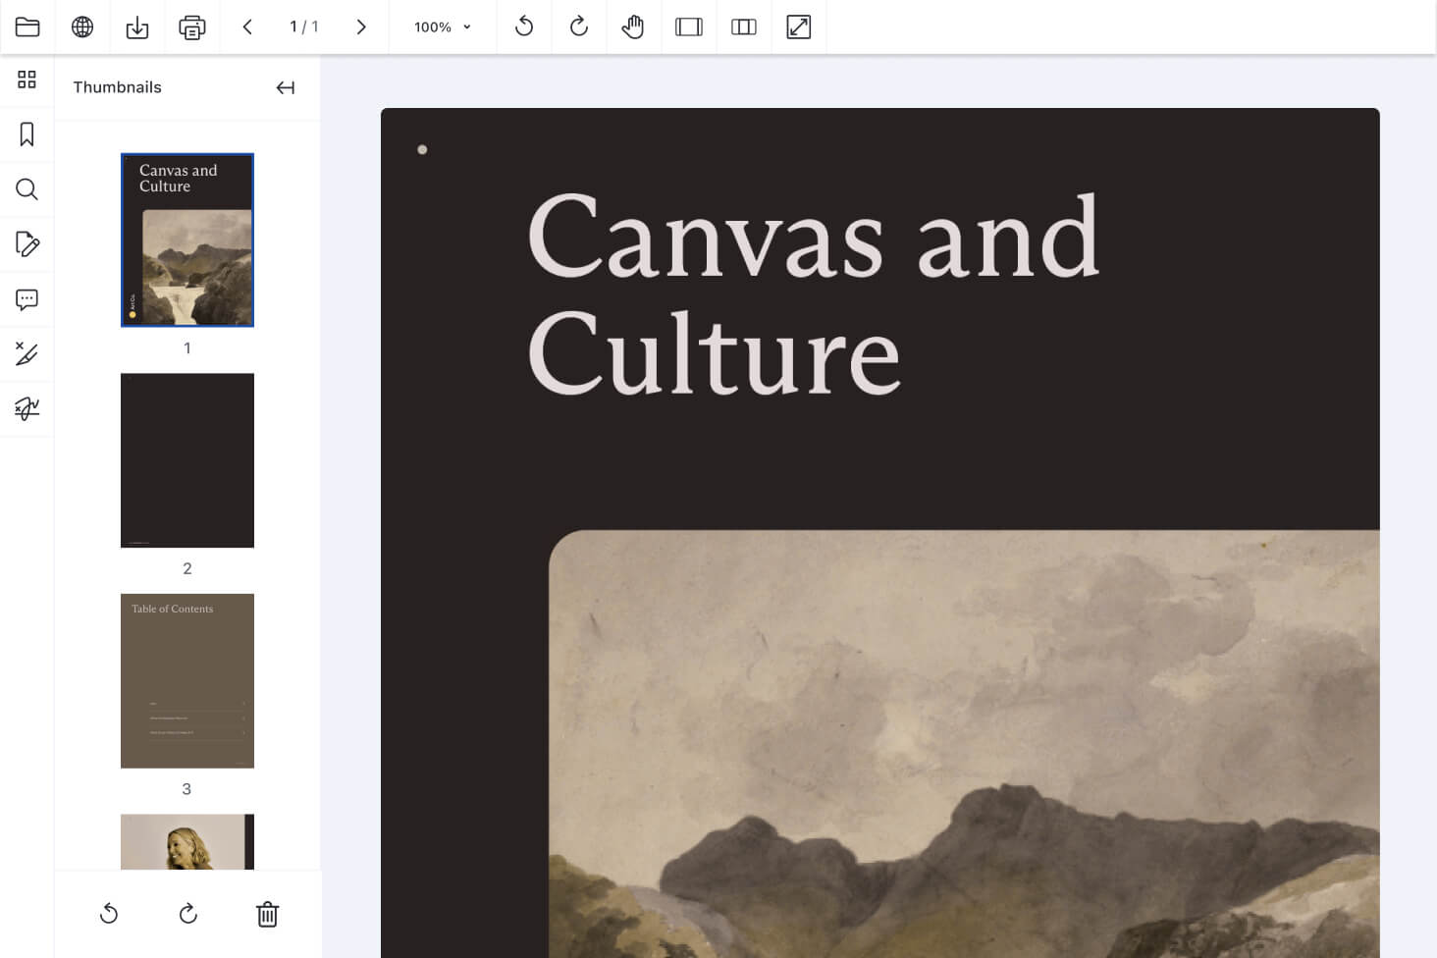Switch to single page layout
Viewport: 1437px width, 958px height.
click(688, 27)
